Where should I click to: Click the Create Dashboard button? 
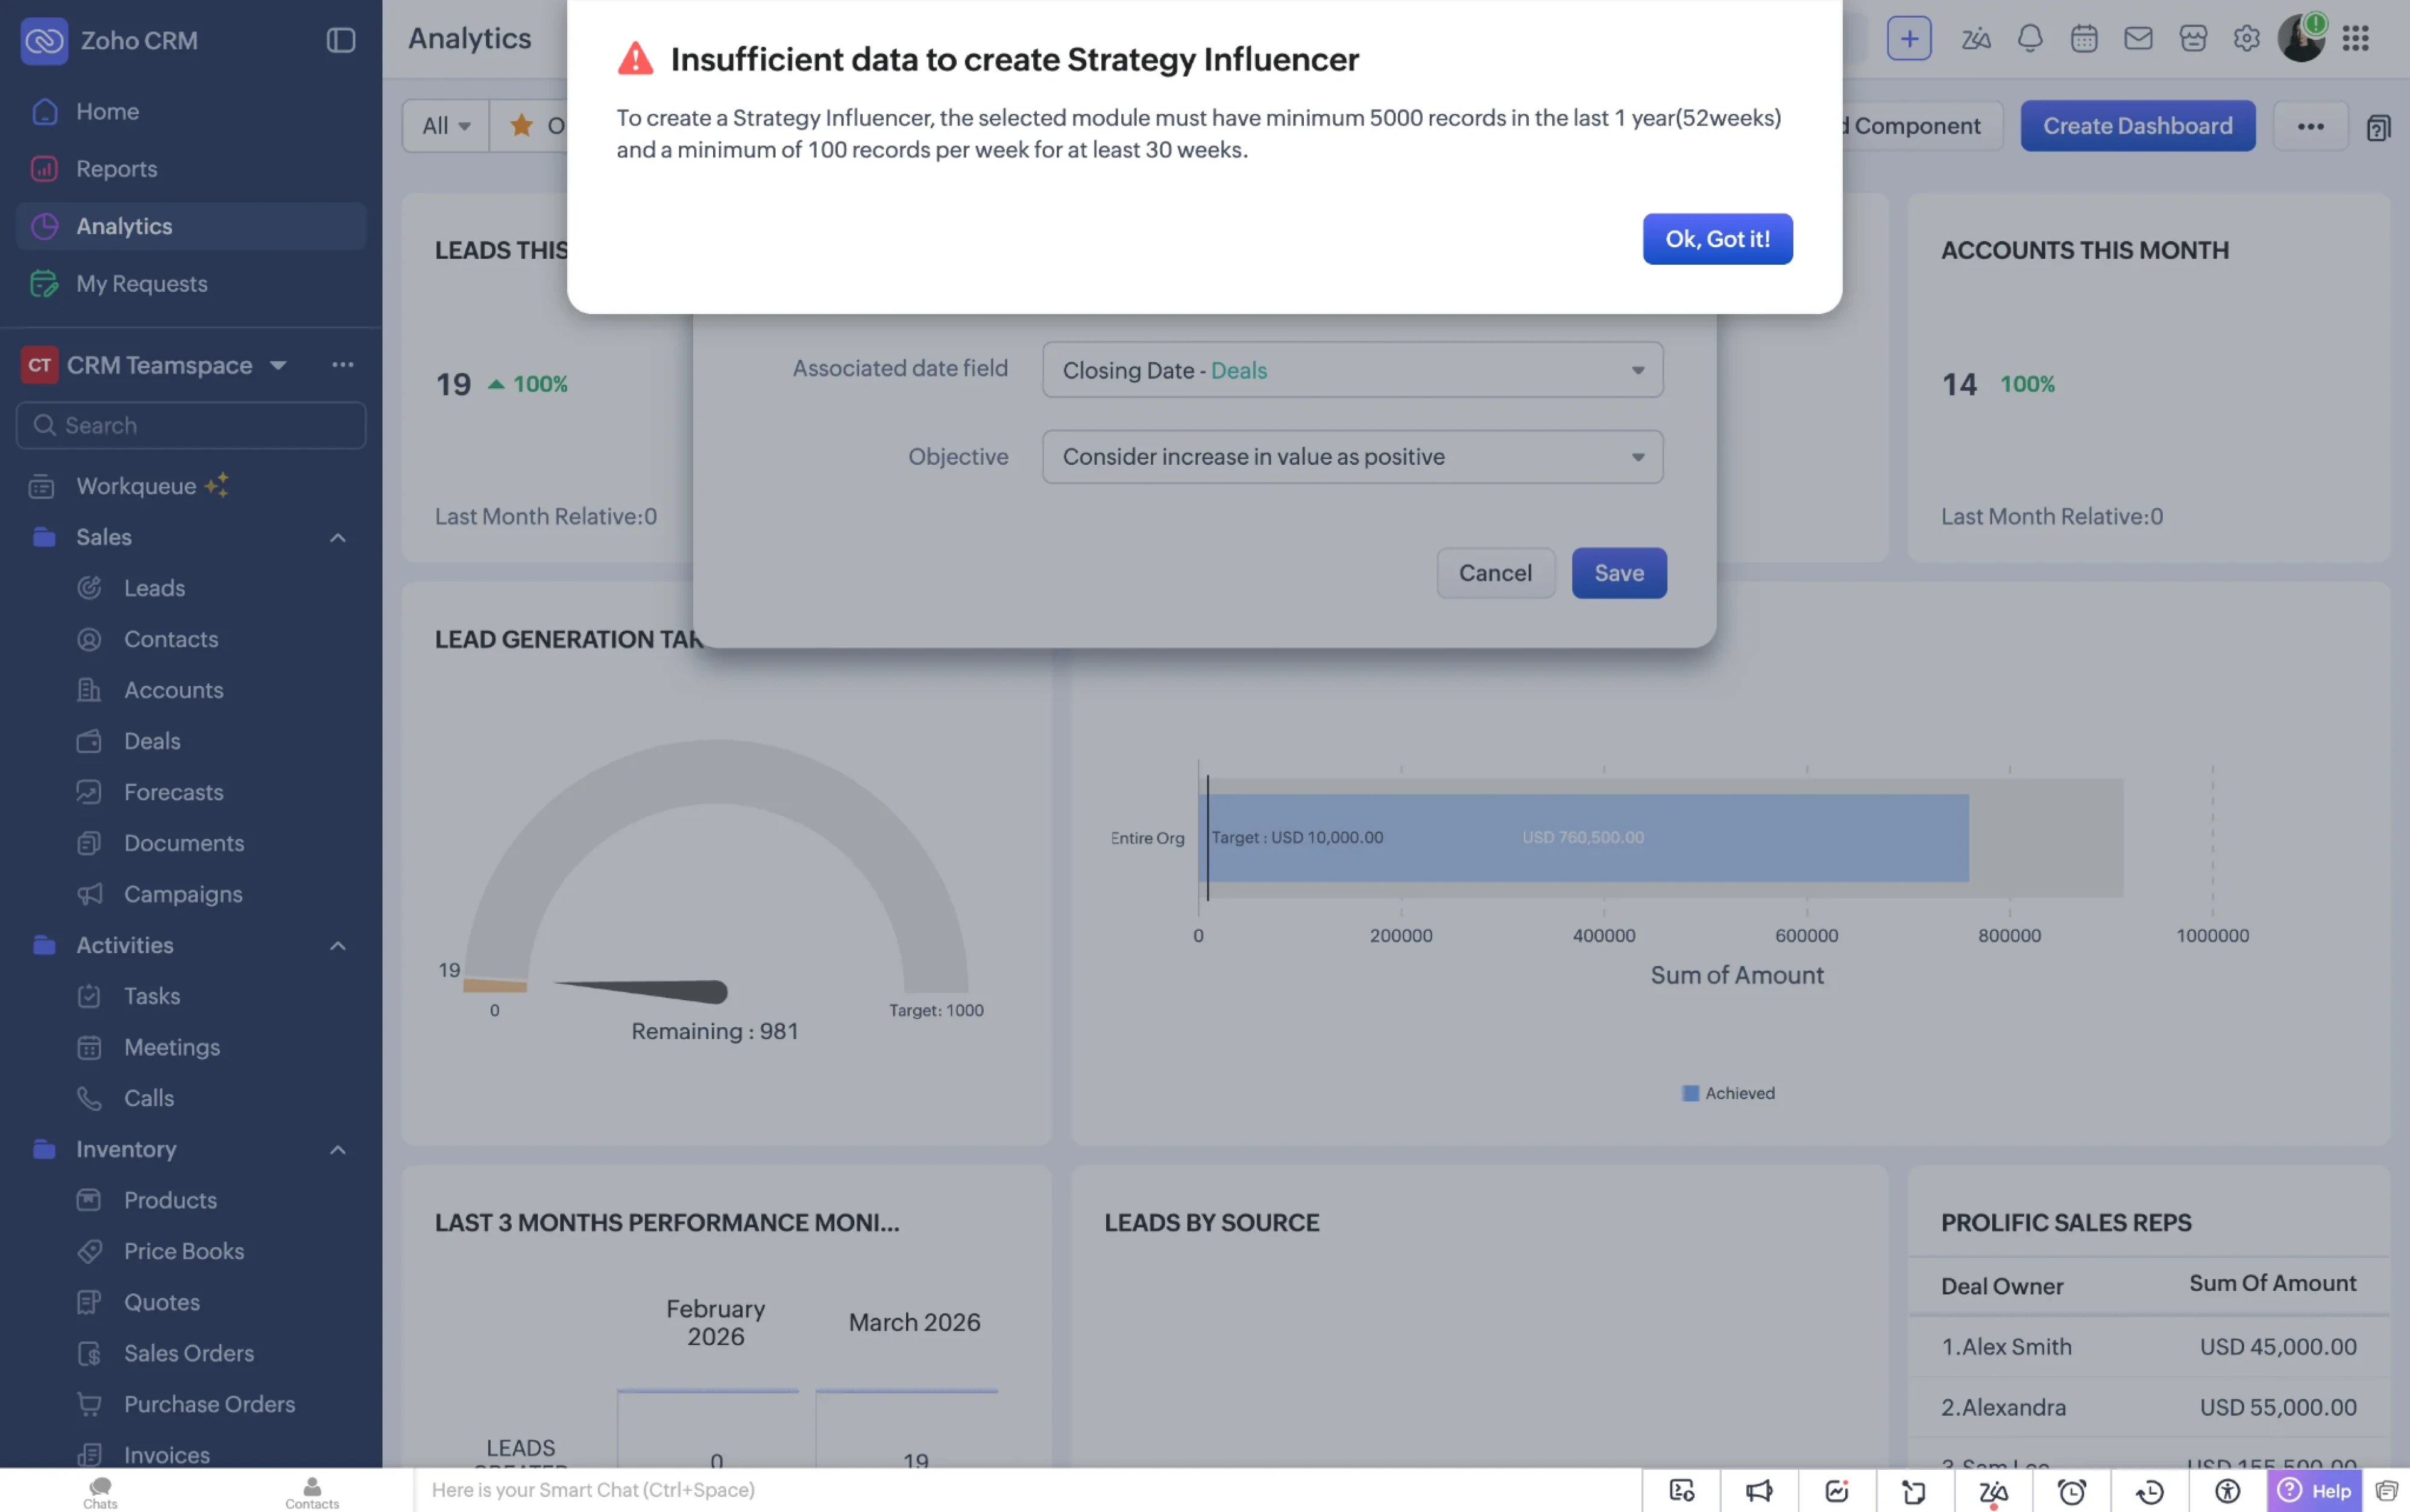click(2137, 126)
